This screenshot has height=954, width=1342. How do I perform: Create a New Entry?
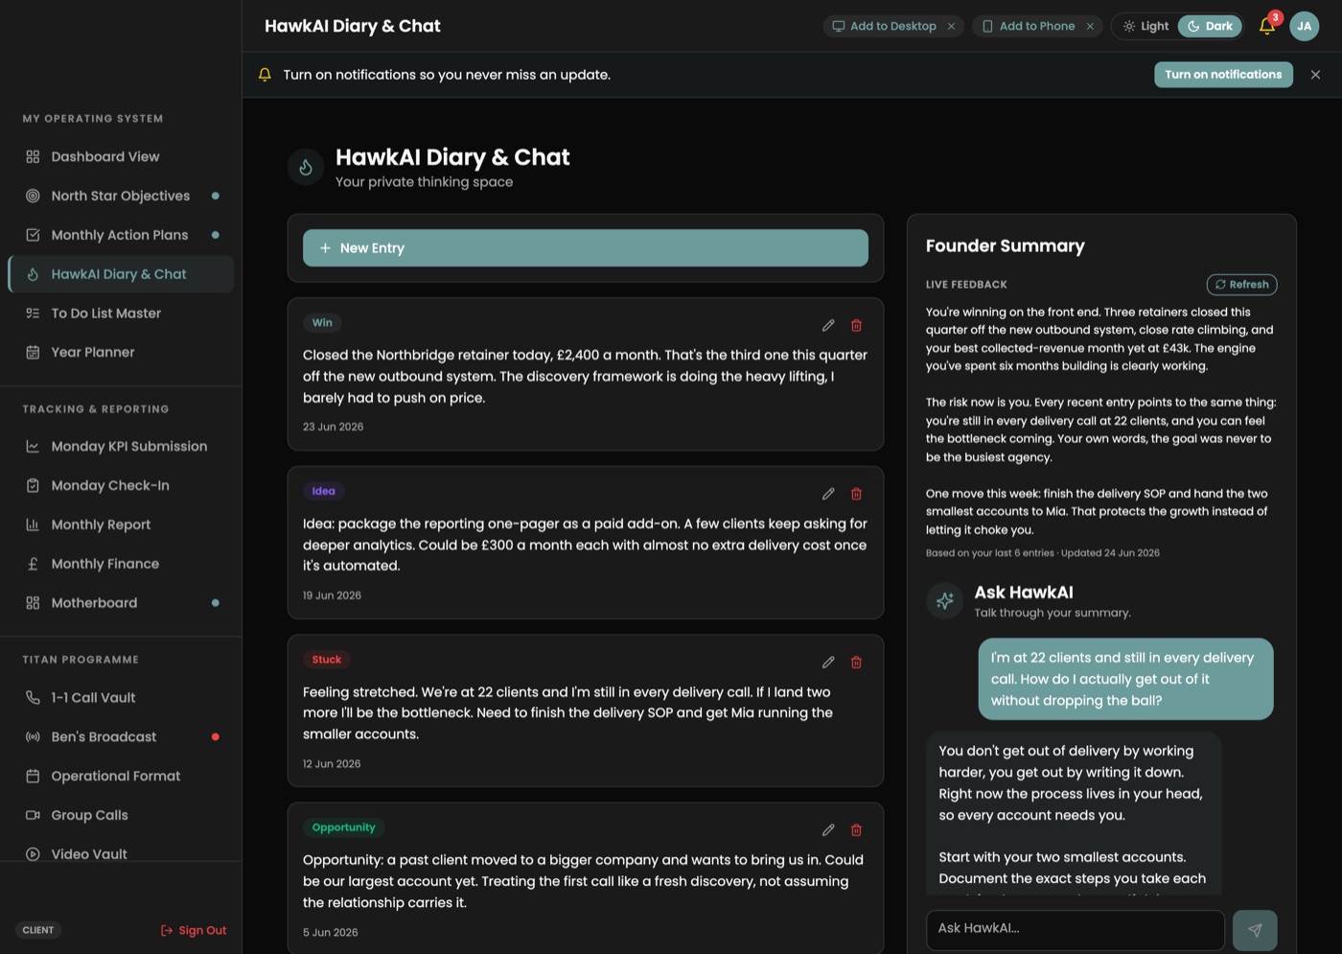(x=586, y=247)
